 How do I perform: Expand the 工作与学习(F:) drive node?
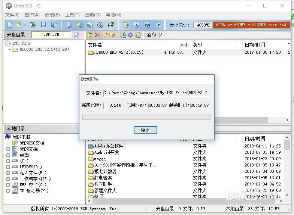click(8, 179)
